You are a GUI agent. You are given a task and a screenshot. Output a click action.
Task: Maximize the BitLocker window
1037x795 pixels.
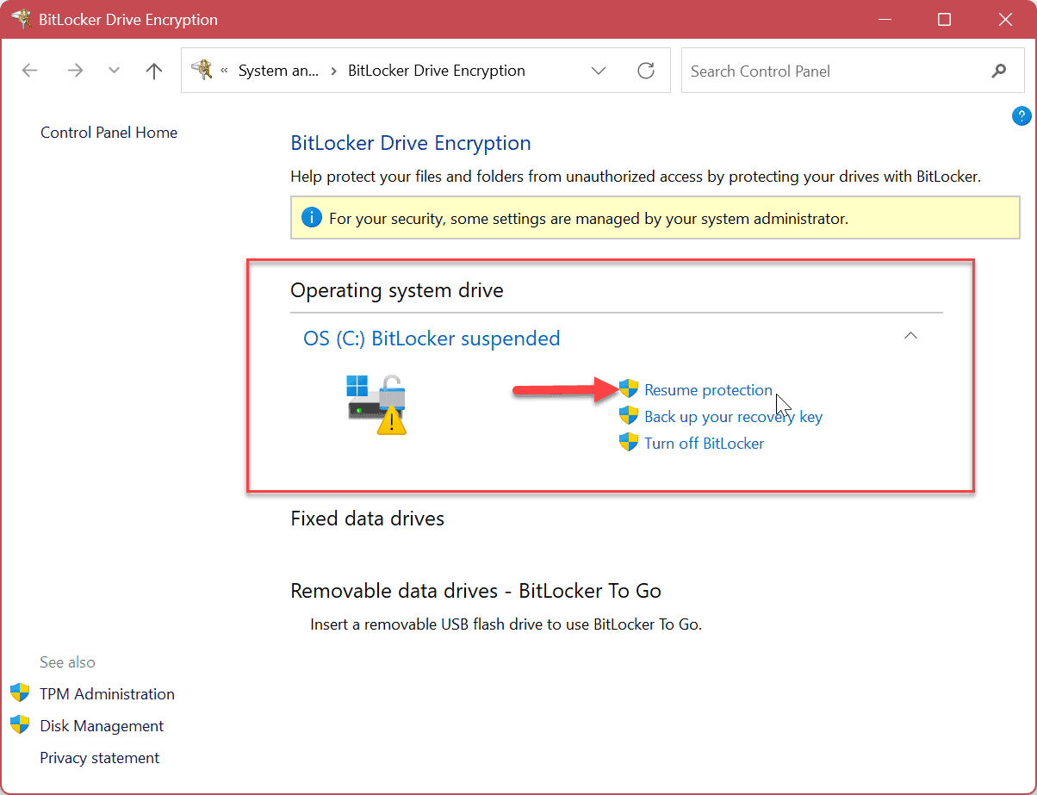tap(944, 19)
